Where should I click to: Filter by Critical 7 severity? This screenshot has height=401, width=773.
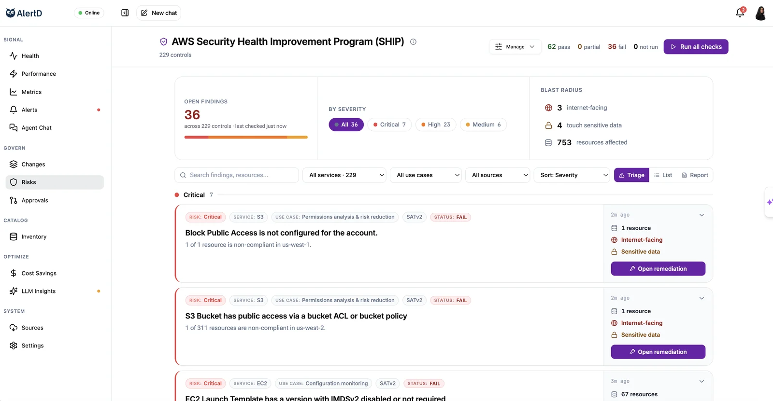coord(389,124)
